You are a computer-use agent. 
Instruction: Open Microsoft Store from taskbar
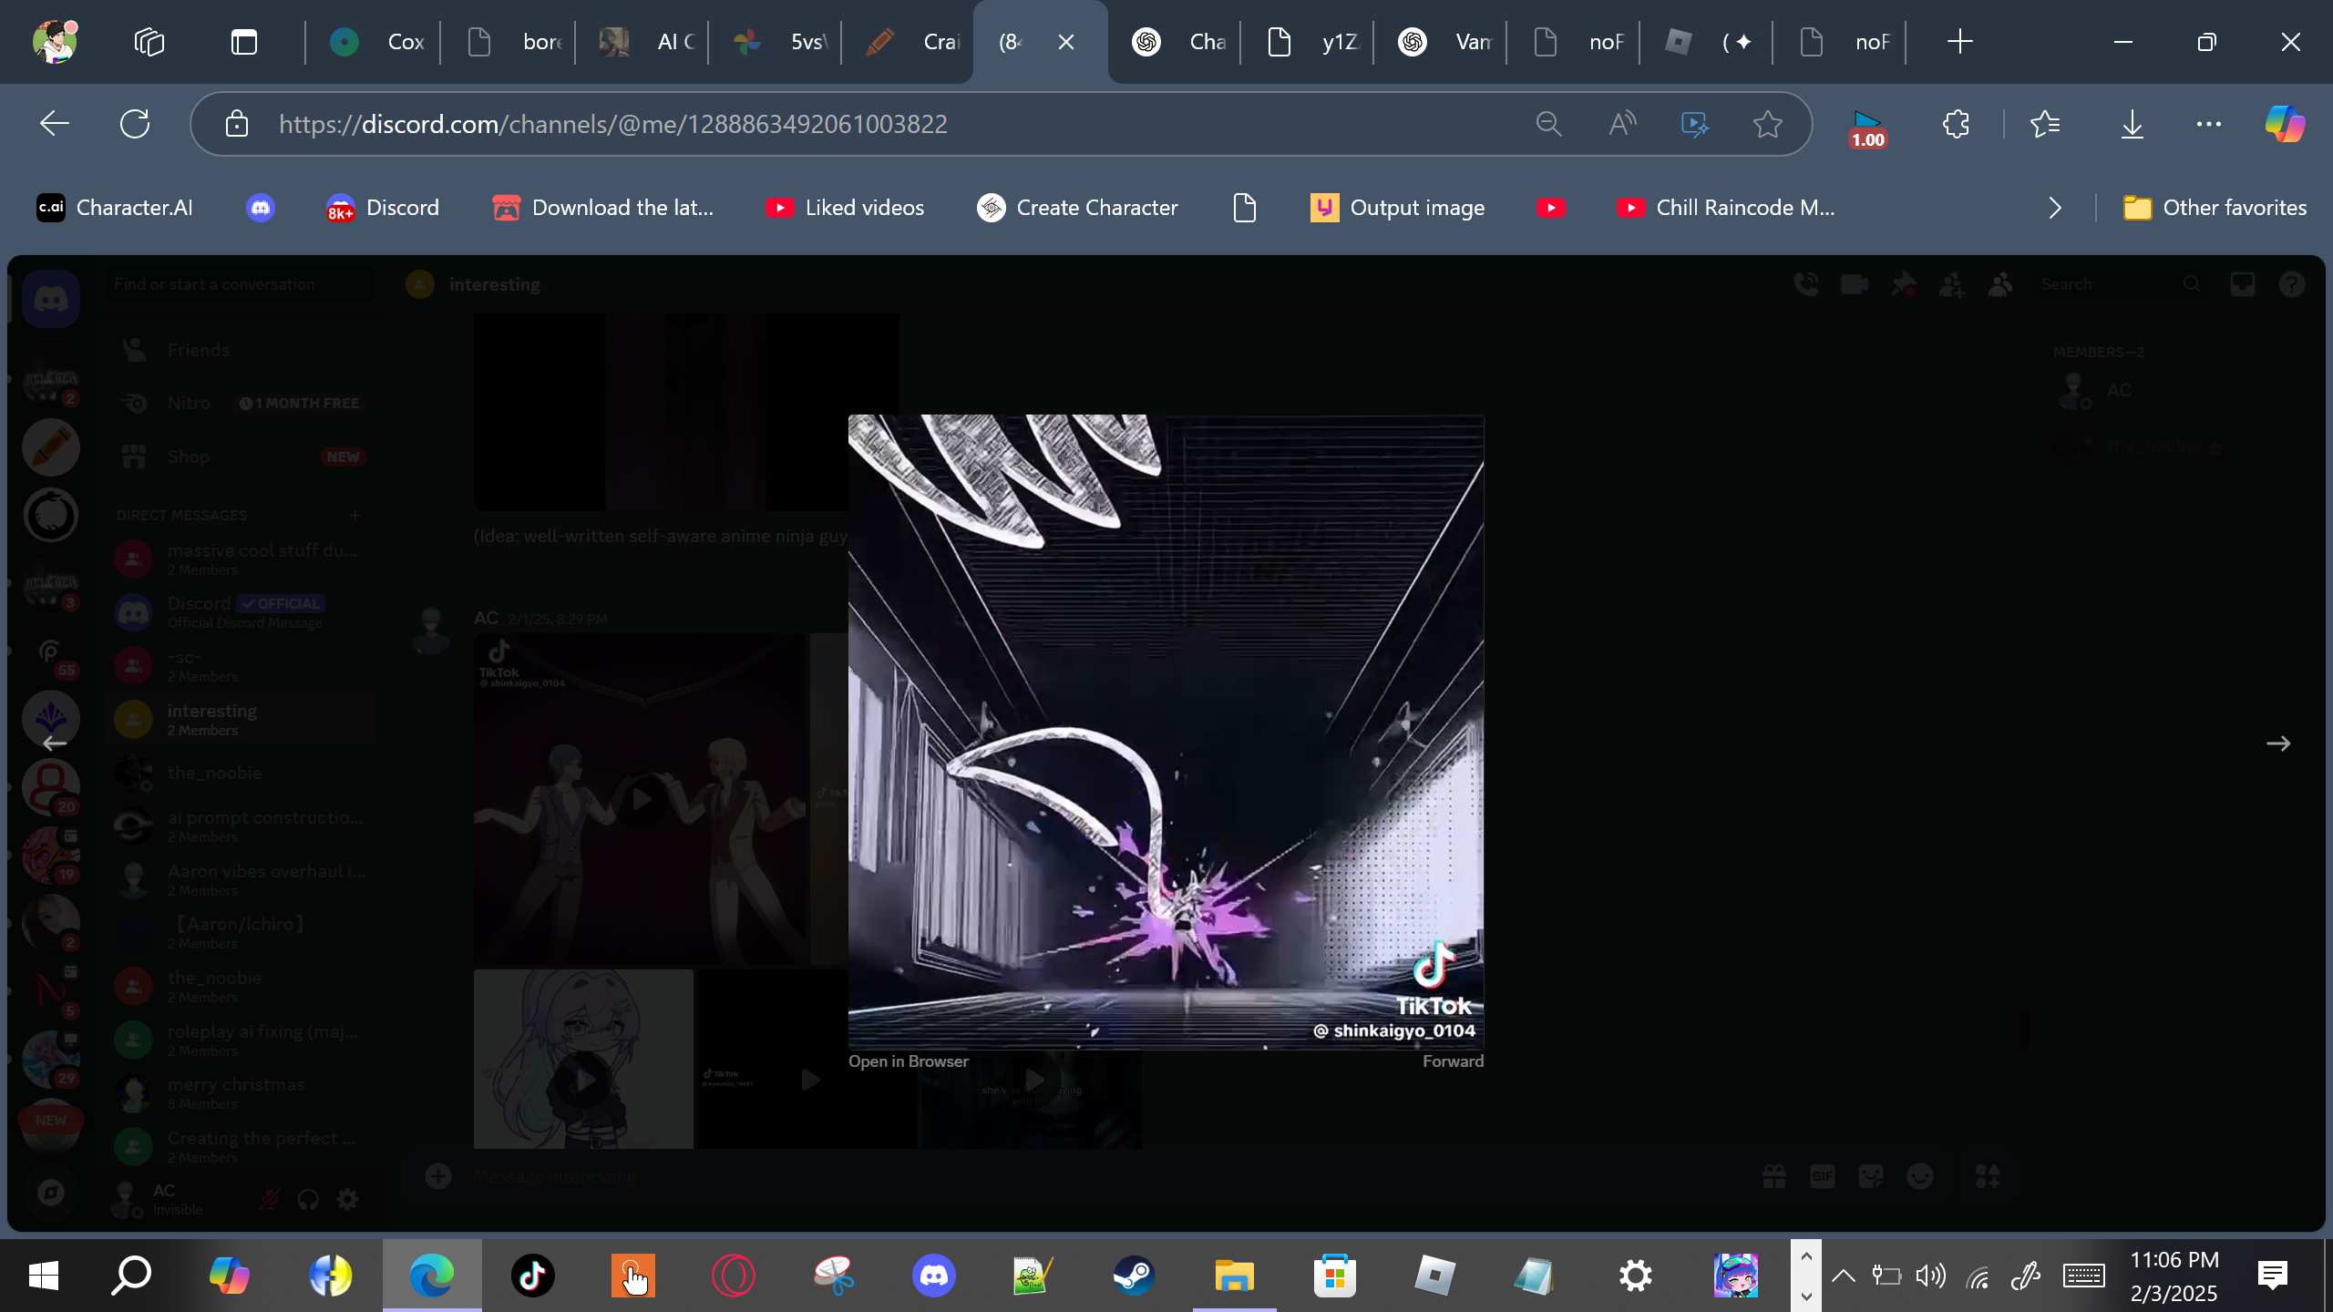(x=1334, y=1276)
